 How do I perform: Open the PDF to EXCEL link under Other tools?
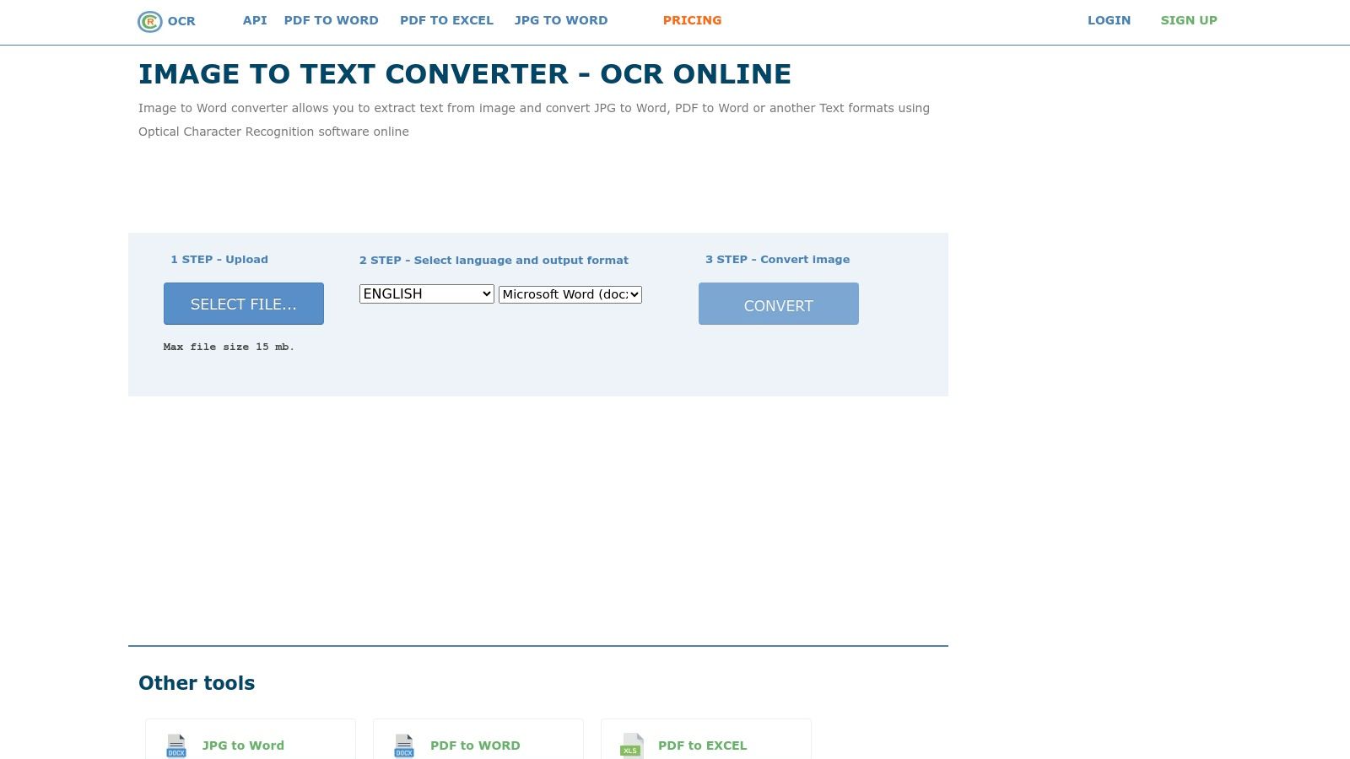(702, 746)
